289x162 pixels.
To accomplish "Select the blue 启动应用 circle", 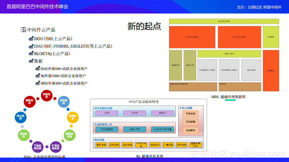I will point(64,102).
